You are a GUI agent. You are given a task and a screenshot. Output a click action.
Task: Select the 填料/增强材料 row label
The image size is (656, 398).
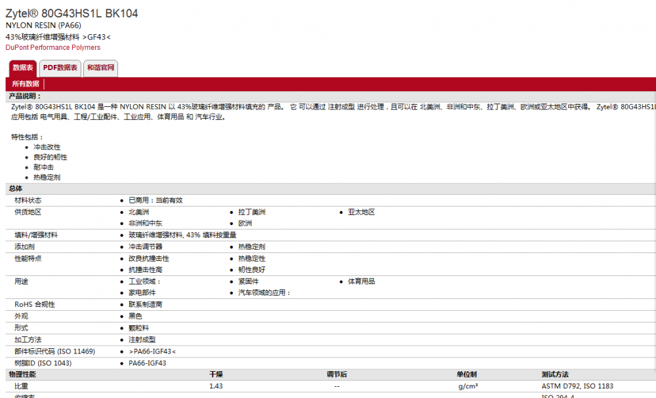coord(36,235)
